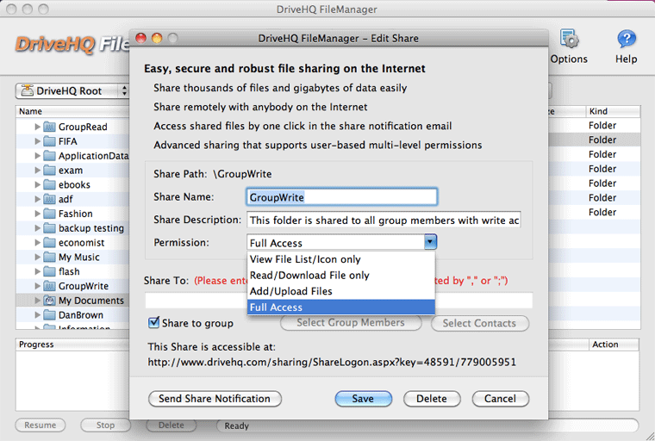Click the DriveHQ Root drive icon
Screen dimensions: 655x441
[x=28, y=90]
